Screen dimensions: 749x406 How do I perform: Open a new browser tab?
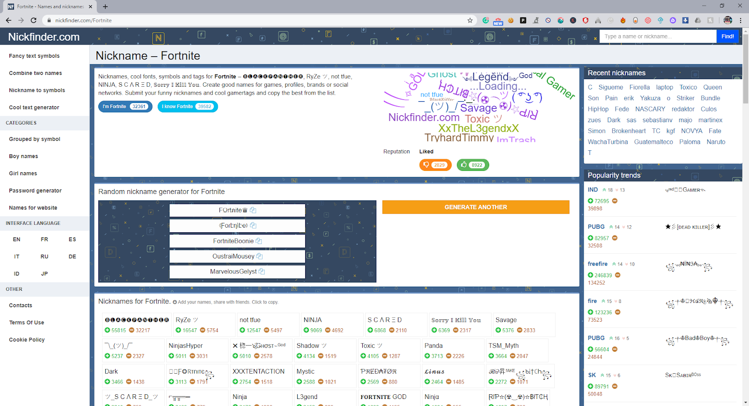tap(105, 7)
